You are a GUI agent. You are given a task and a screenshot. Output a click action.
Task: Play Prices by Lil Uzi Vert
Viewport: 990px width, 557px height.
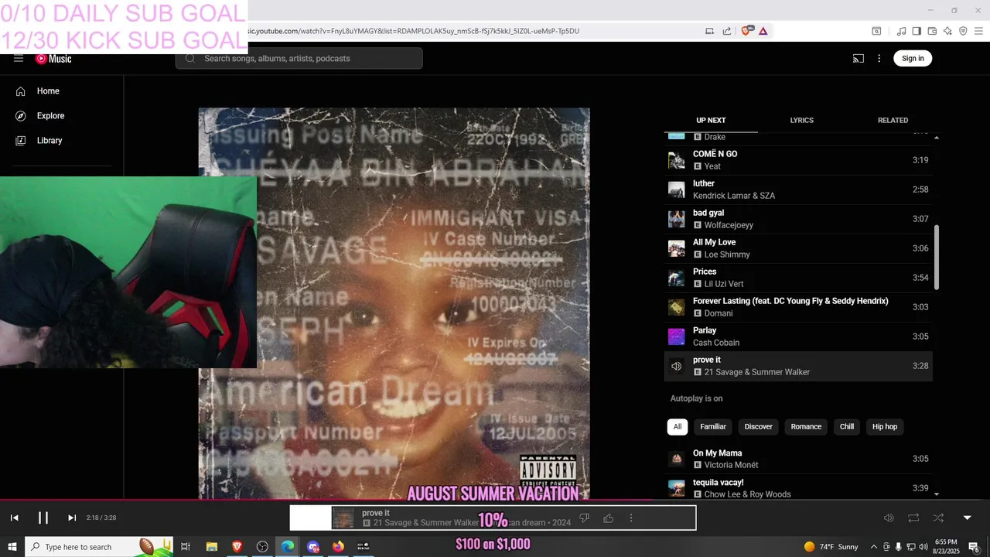798,278
